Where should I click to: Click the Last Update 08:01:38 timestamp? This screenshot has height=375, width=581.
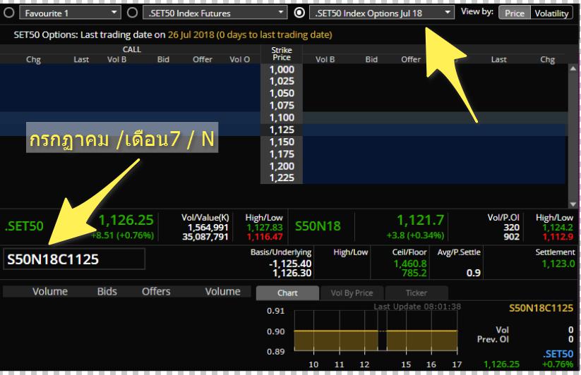pyautogui.click(x=417, y=306)
